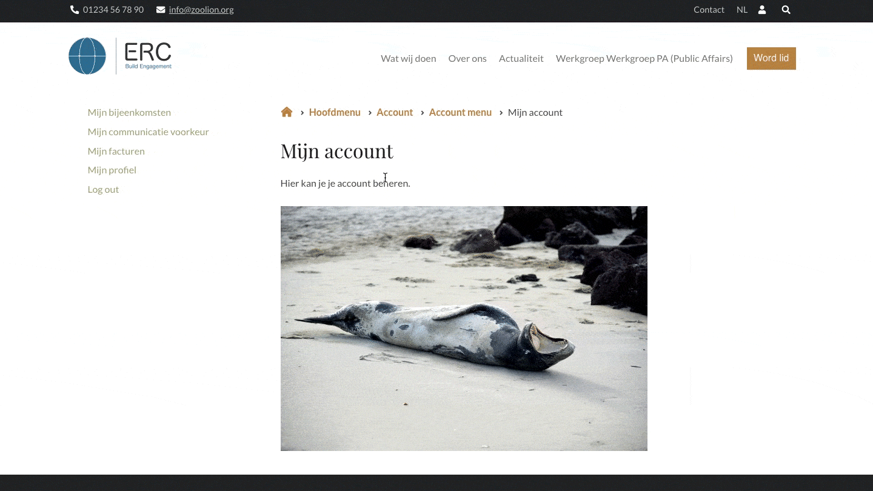Click the phone icon in top bar
The image size is (873, 491).
click(x=75, y=10)
